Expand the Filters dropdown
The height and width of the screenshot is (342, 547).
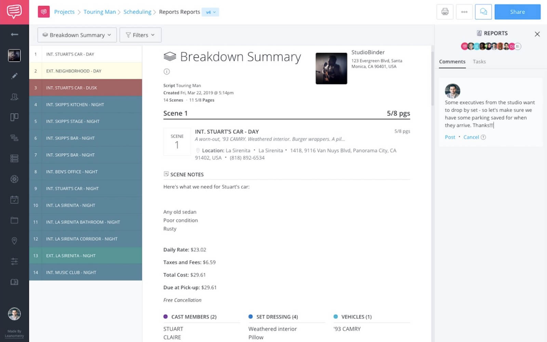[140, 35]
